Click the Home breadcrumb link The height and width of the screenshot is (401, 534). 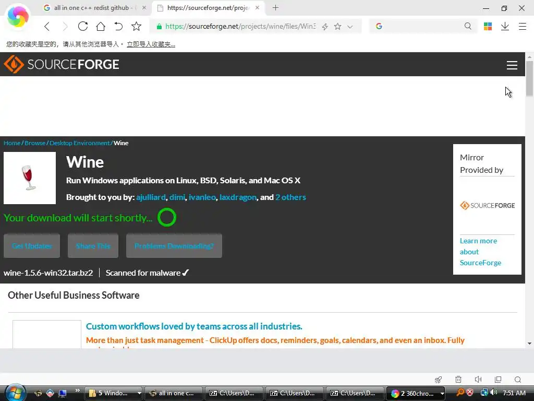(12, 143)
